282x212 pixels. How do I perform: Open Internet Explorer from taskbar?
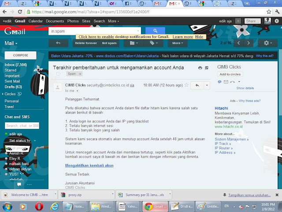pos(54,206)
